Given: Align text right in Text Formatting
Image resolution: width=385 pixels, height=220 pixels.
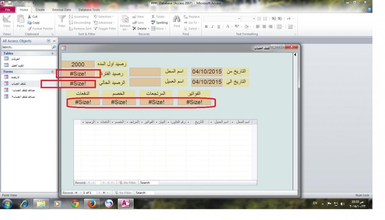Looking at the screenshot, I should click(x=270, y=27).
